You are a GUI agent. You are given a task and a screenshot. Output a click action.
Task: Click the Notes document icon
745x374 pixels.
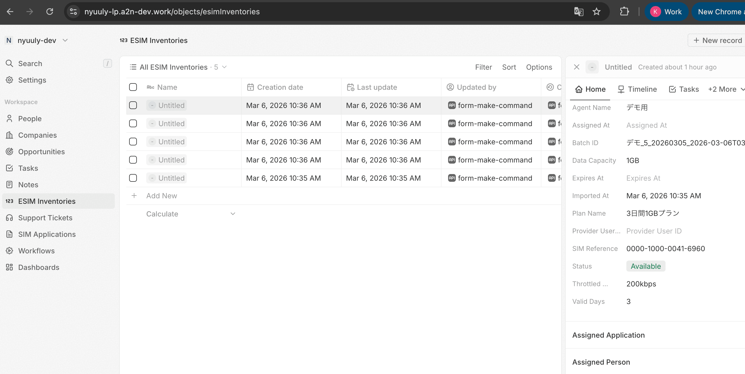(x=10, y=185)
